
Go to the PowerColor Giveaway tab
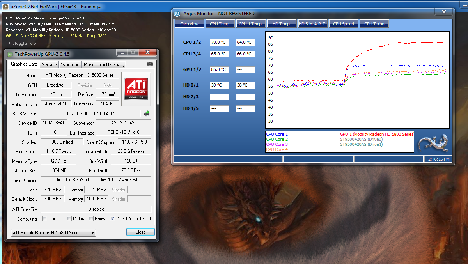(x=104, y=65)
